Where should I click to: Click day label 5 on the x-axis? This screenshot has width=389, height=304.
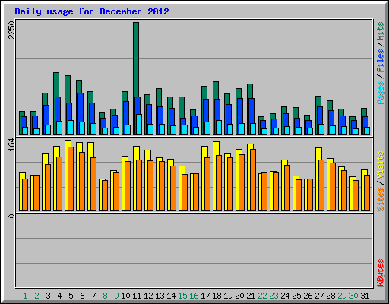coord(71,296)
